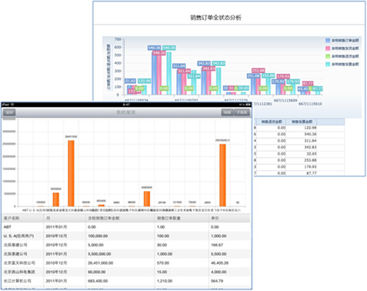367x291 pixels.
Task: Tap the iPad Wi-Fi status icon
Action: click(12, 105)
